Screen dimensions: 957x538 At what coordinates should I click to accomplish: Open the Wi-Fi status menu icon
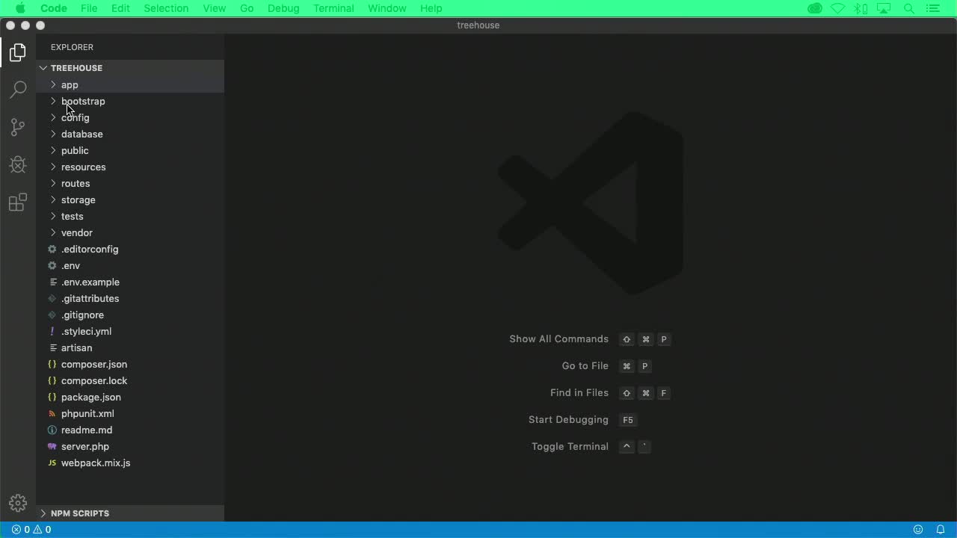pos(838,8)
